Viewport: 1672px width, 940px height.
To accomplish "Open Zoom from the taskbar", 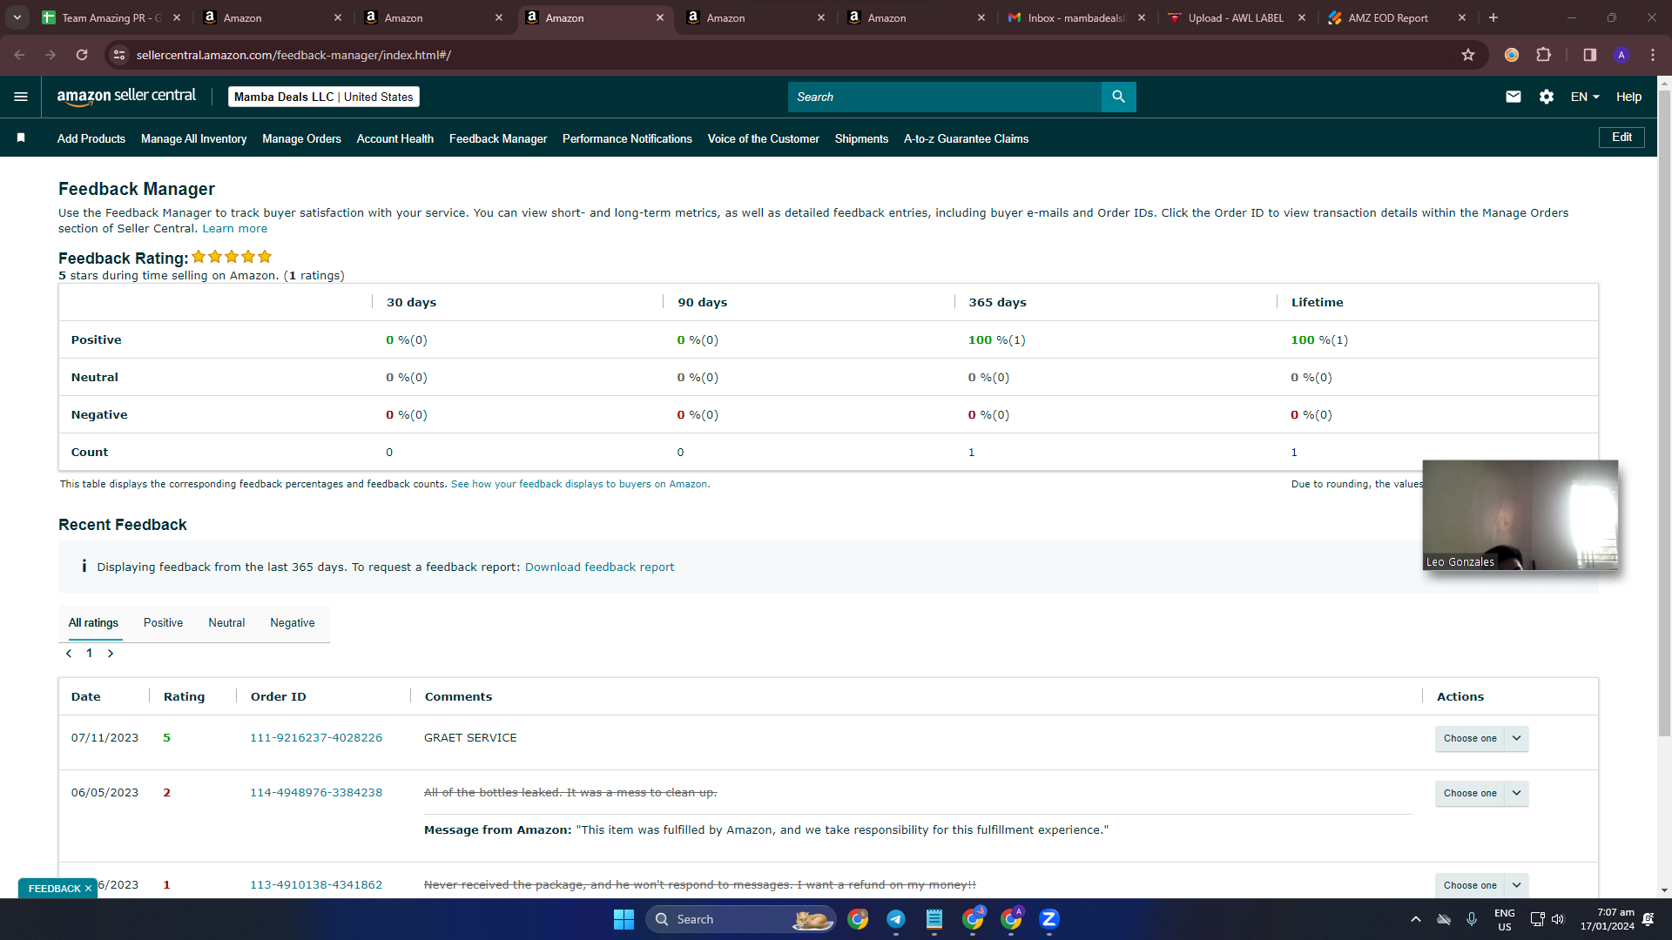I will (x=1049, y=919).
